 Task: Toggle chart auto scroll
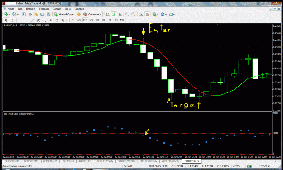[141, 14]
